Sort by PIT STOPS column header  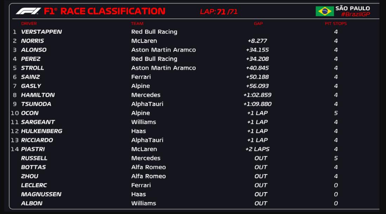335,24
